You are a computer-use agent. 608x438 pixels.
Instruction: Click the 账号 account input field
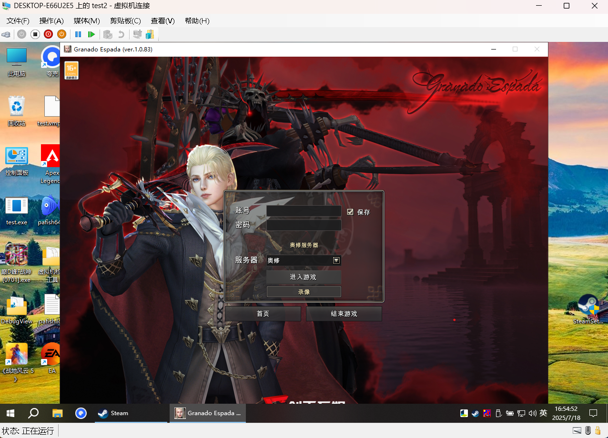pos(304,211)
